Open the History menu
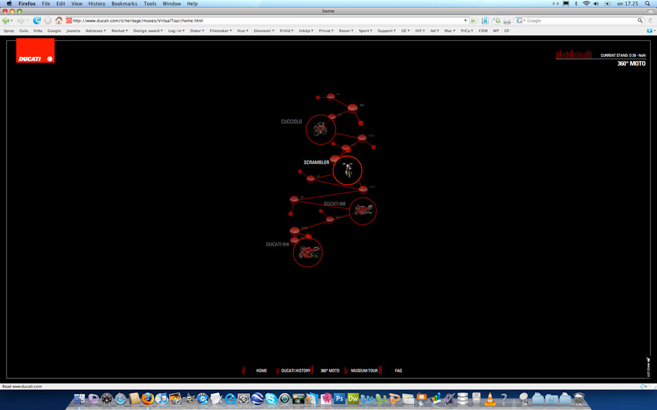This screenshot has width=657, height=410. 97,3
